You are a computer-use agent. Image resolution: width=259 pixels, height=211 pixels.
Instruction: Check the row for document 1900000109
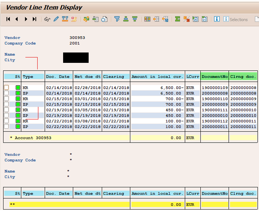(x=6, y=88)
